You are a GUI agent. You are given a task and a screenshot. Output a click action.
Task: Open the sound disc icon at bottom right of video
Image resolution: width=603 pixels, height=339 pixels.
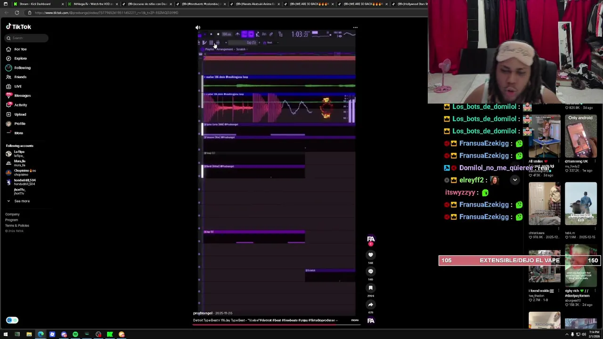click(x=371, y=321)
